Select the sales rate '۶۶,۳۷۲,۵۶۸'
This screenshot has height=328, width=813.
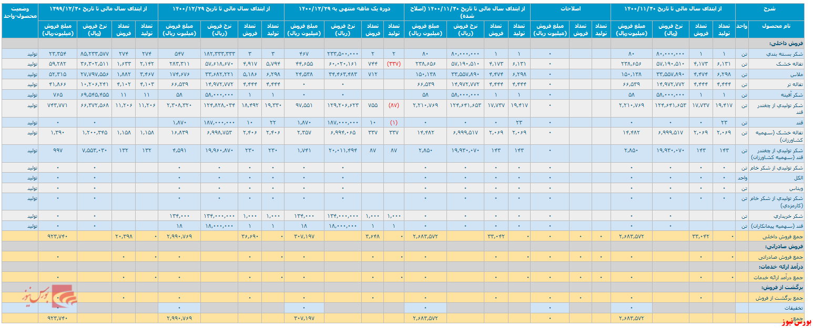point(95,104)
